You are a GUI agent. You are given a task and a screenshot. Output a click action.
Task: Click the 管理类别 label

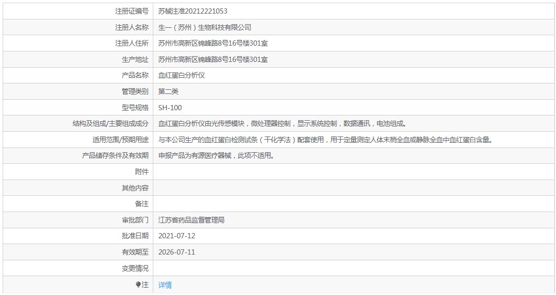[x=135, y=91]
